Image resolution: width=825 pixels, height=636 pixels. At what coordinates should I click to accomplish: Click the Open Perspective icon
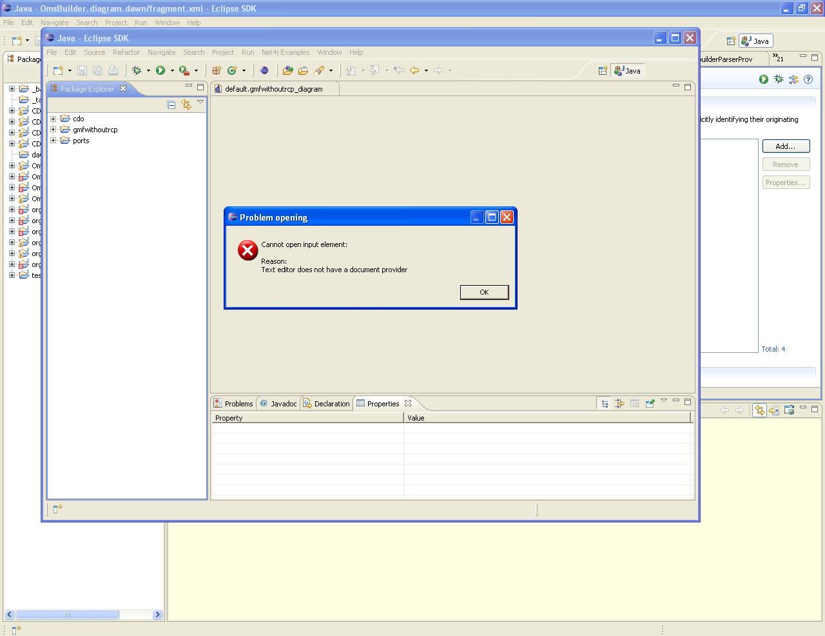click(x=602, y=71)
